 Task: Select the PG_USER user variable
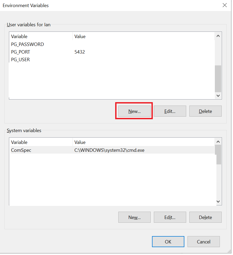pyautogui.click(x=21, y=60)
